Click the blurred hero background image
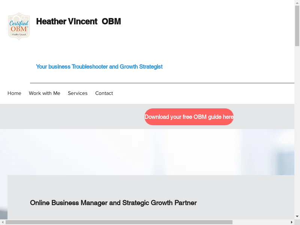Screen dimensions: 300x225 tap(150, 152)
